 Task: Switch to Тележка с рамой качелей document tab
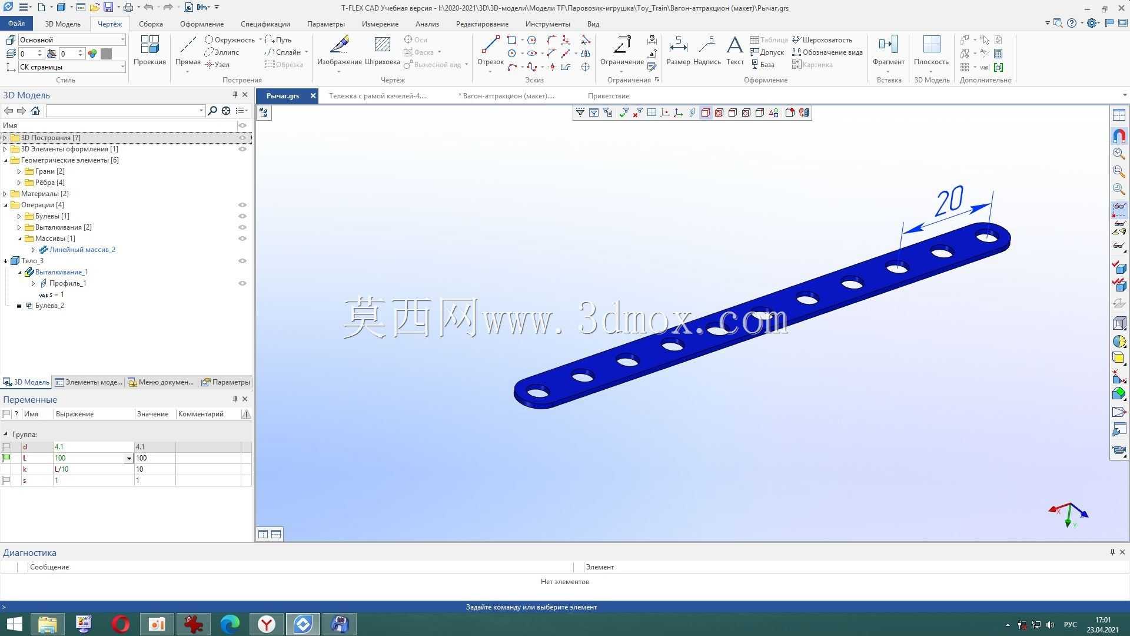378,96
